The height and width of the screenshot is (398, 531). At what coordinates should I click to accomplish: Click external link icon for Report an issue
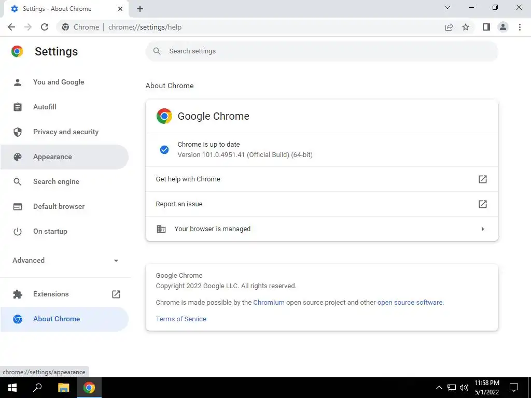[x=483, y=204]
